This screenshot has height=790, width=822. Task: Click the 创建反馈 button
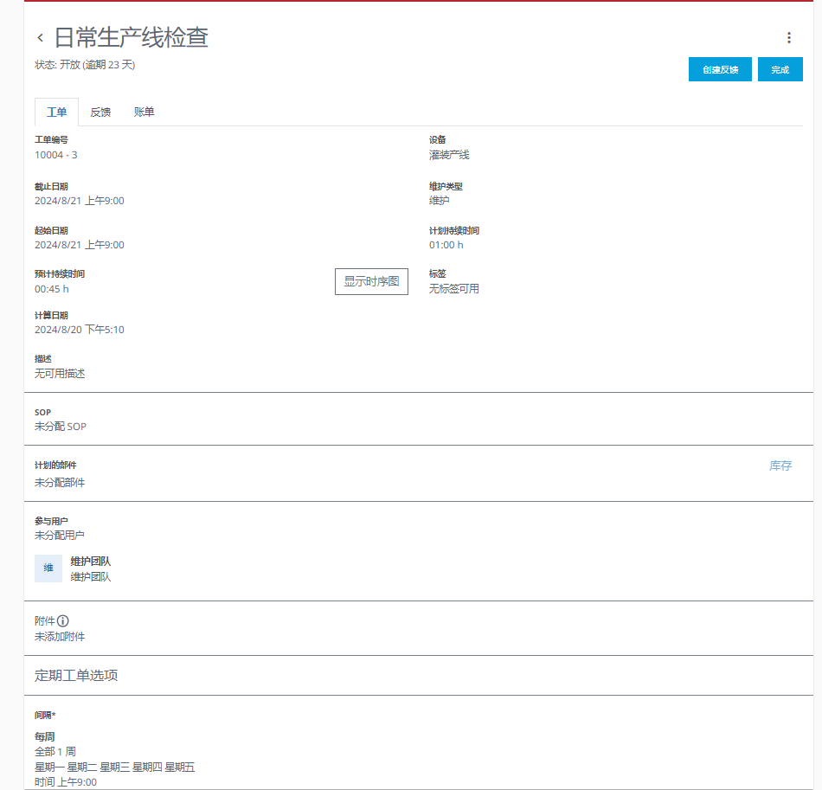(x=720, y=69)
